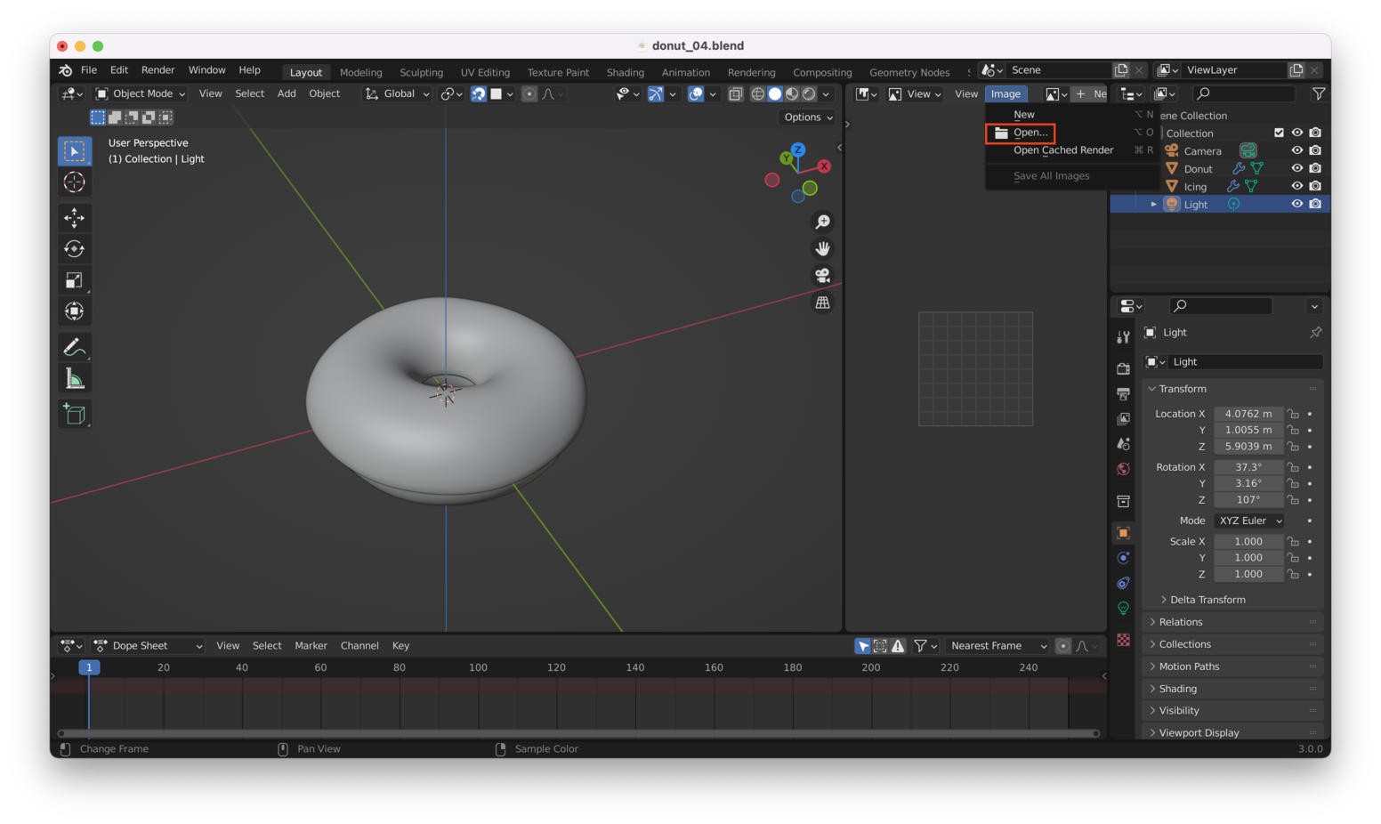Select the Scale tool
Image resolution: width=1381 pixels, height=824 pixels.
pyautogui.click(x=75, y=279)
